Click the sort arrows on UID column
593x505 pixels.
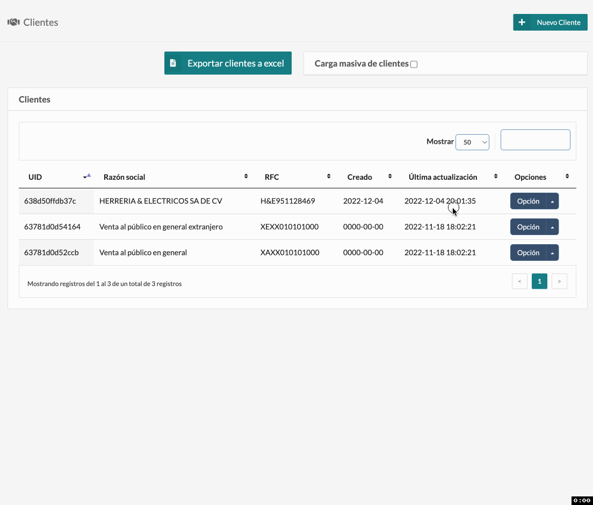(86, 175)
